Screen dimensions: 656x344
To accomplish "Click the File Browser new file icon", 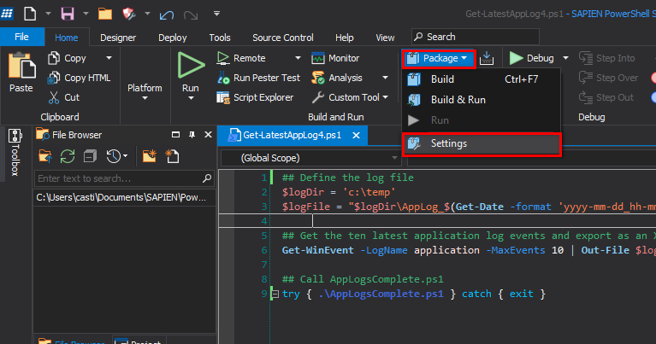I will [x=172, y=156].
